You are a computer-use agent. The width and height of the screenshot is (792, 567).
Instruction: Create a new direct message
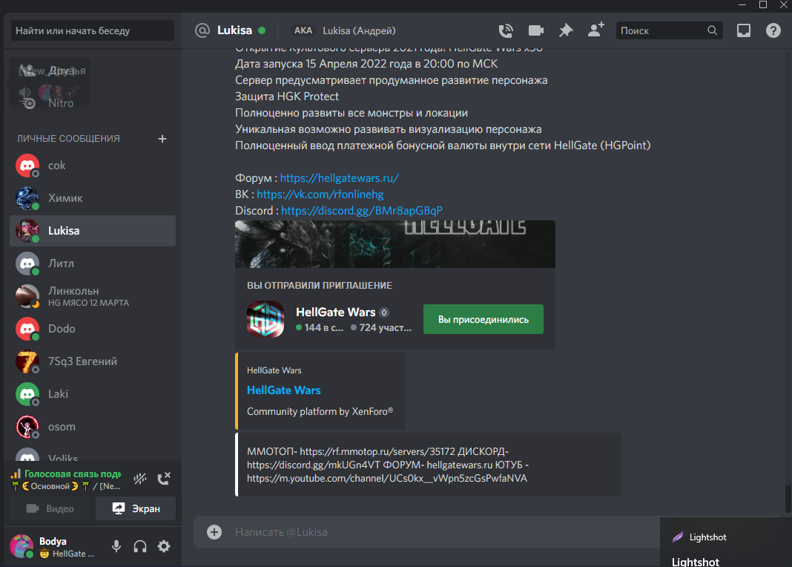[162, 139]
